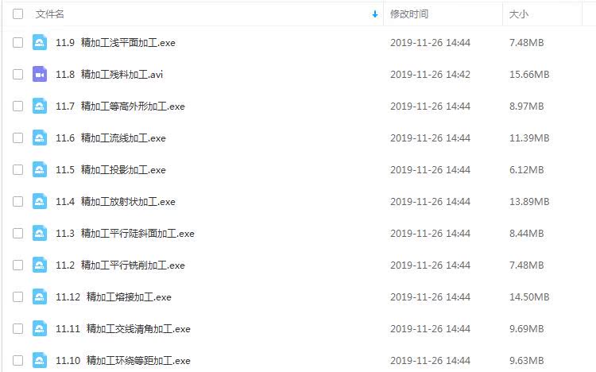Image resolution: width=596 pixels, height=372 pixels.
Task: Click the file icon beside 11.10 精加工环绕等距加工
Action: coord(40,361)
